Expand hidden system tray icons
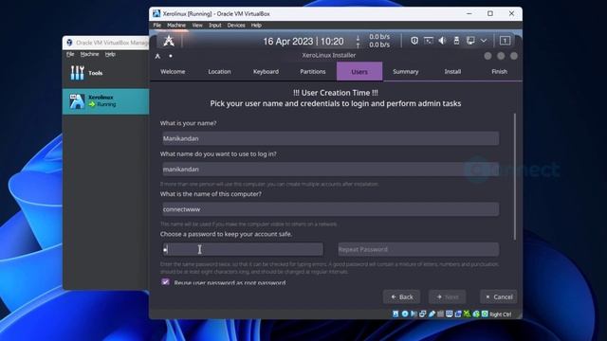This screenshot has width=607, height=341. tap(484, 41)
